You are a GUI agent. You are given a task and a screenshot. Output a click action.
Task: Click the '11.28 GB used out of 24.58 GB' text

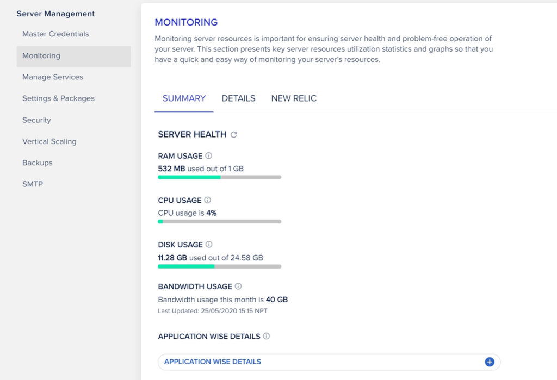tap(211, 258)
